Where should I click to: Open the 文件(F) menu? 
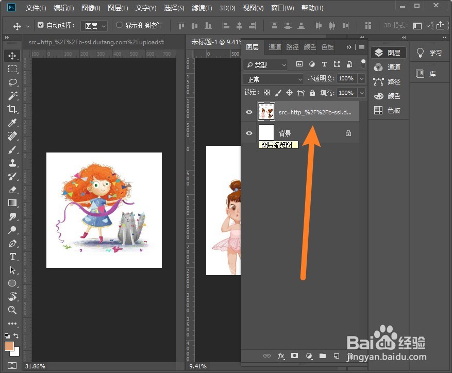coord(36,8)
